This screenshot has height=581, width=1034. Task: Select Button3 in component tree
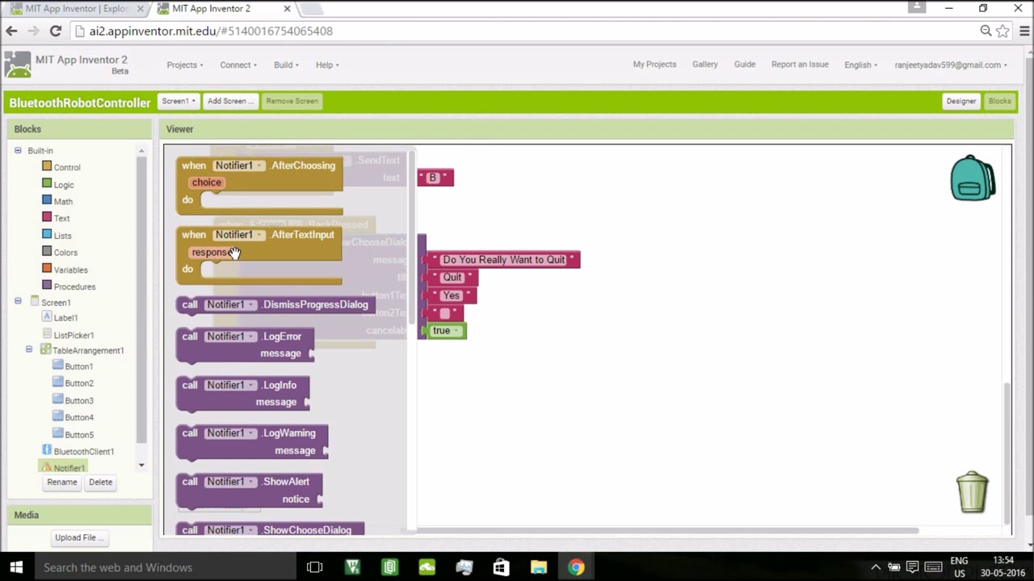click(78, 400)
